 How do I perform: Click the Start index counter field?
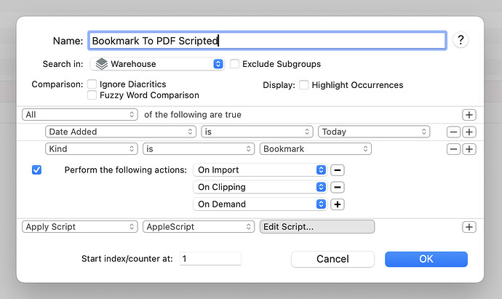tap(210, 259)
